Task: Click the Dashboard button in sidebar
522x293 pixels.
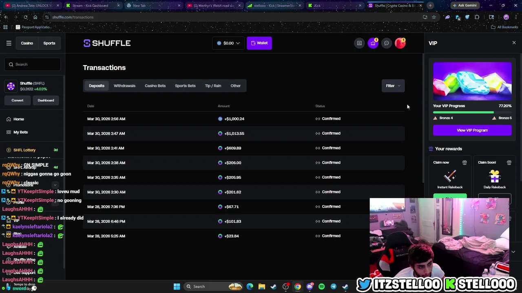Action: 46,100
